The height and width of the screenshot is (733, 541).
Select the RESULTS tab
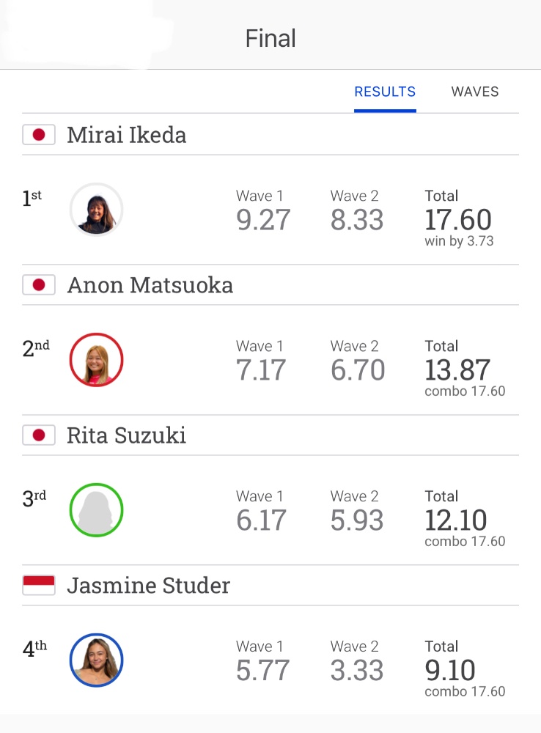(385, 92)
